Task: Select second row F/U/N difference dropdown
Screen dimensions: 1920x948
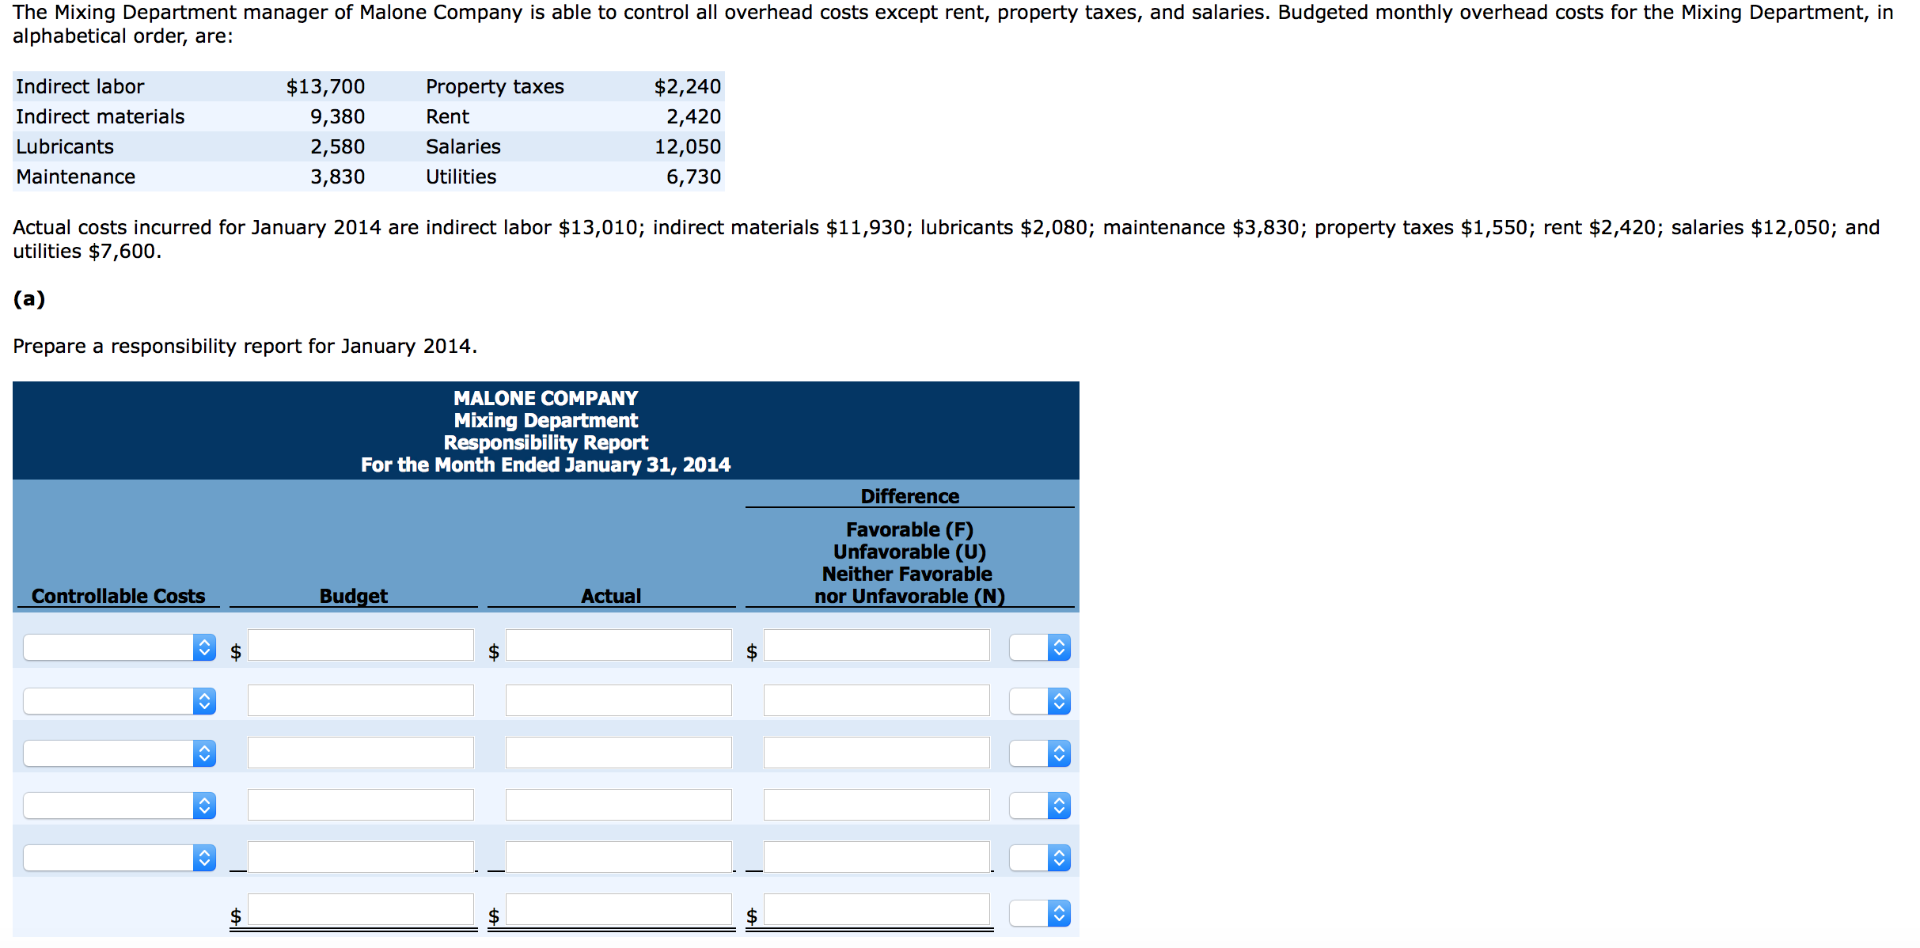Action: coord(1039,700)
